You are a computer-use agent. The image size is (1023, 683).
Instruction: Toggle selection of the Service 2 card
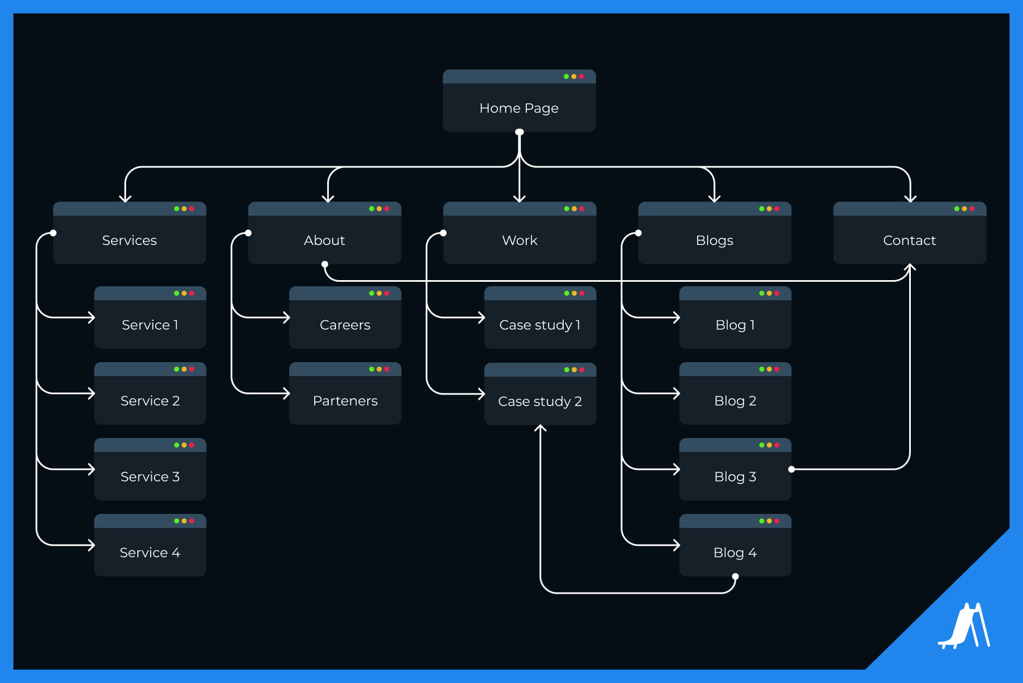pos(150,400)
